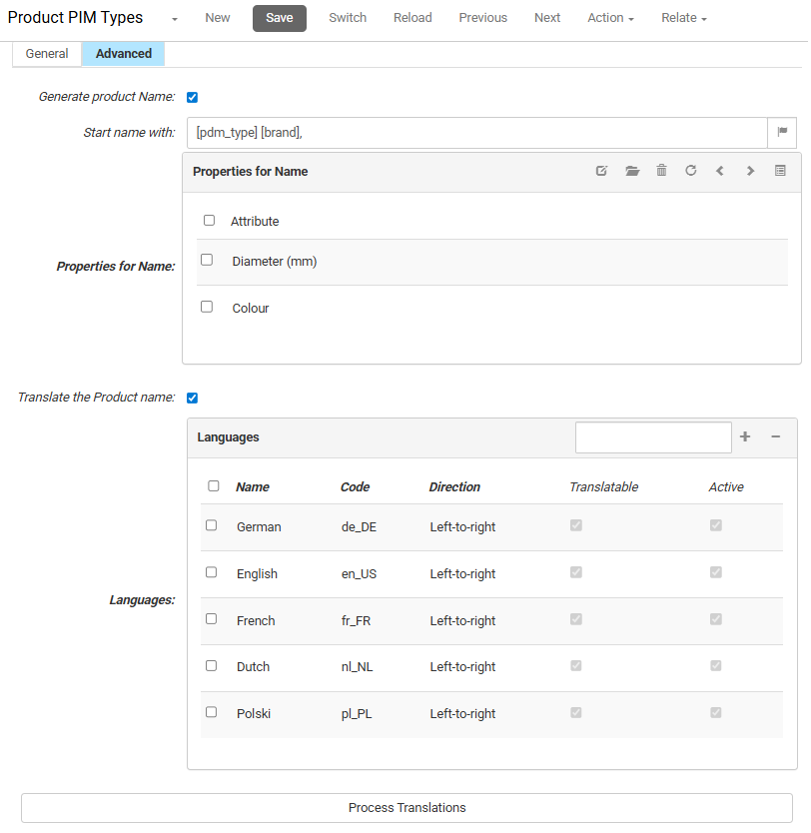Switch to the General tab
Viewport: 811px width, 833px height.
pos(47,54)
